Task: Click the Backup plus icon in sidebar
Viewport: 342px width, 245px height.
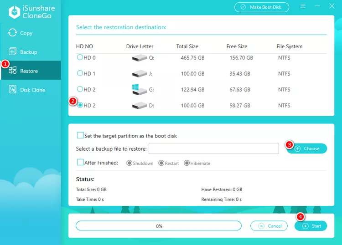Action: (x=12, y=51)
